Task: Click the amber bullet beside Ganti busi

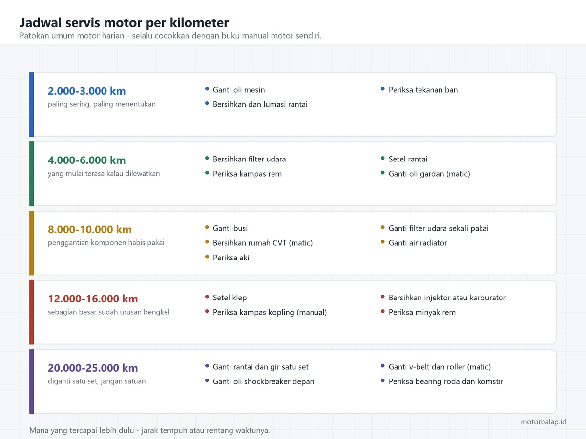Action: [207, 227]
